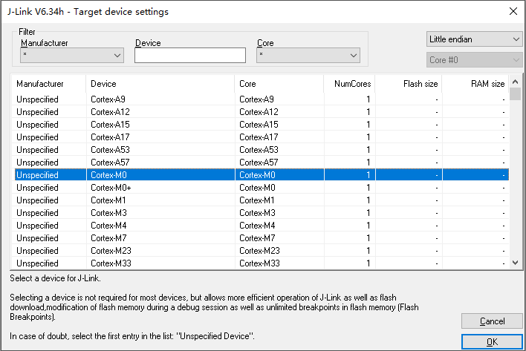Sort by Device column header
526x351 pixels.
[x=160, y=84]
